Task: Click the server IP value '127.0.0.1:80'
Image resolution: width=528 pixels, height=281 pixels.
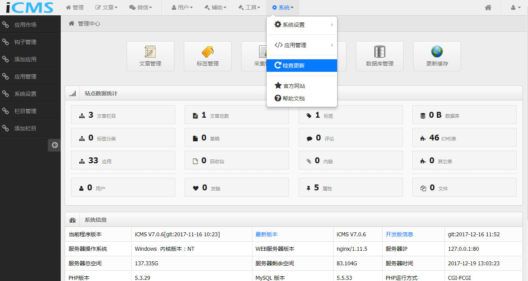Action: click(x=463, y=249)
